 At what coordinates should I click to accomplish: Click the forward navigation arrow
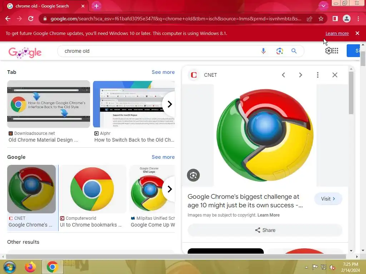click(x=19, y=19)
